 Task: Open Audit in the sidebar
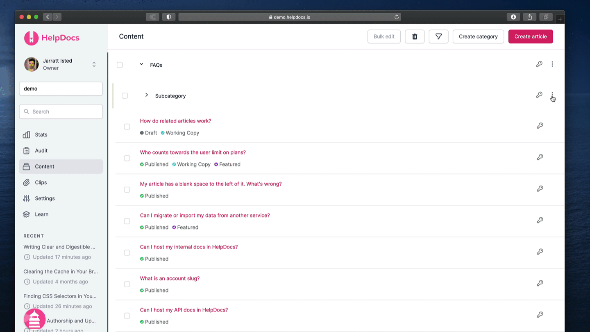point(61,150)
